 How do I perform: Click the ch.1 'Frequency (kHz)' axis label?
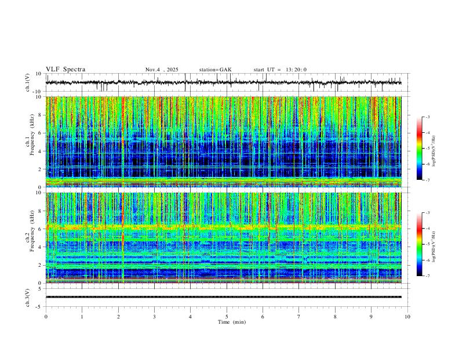[x=32, y=134]
